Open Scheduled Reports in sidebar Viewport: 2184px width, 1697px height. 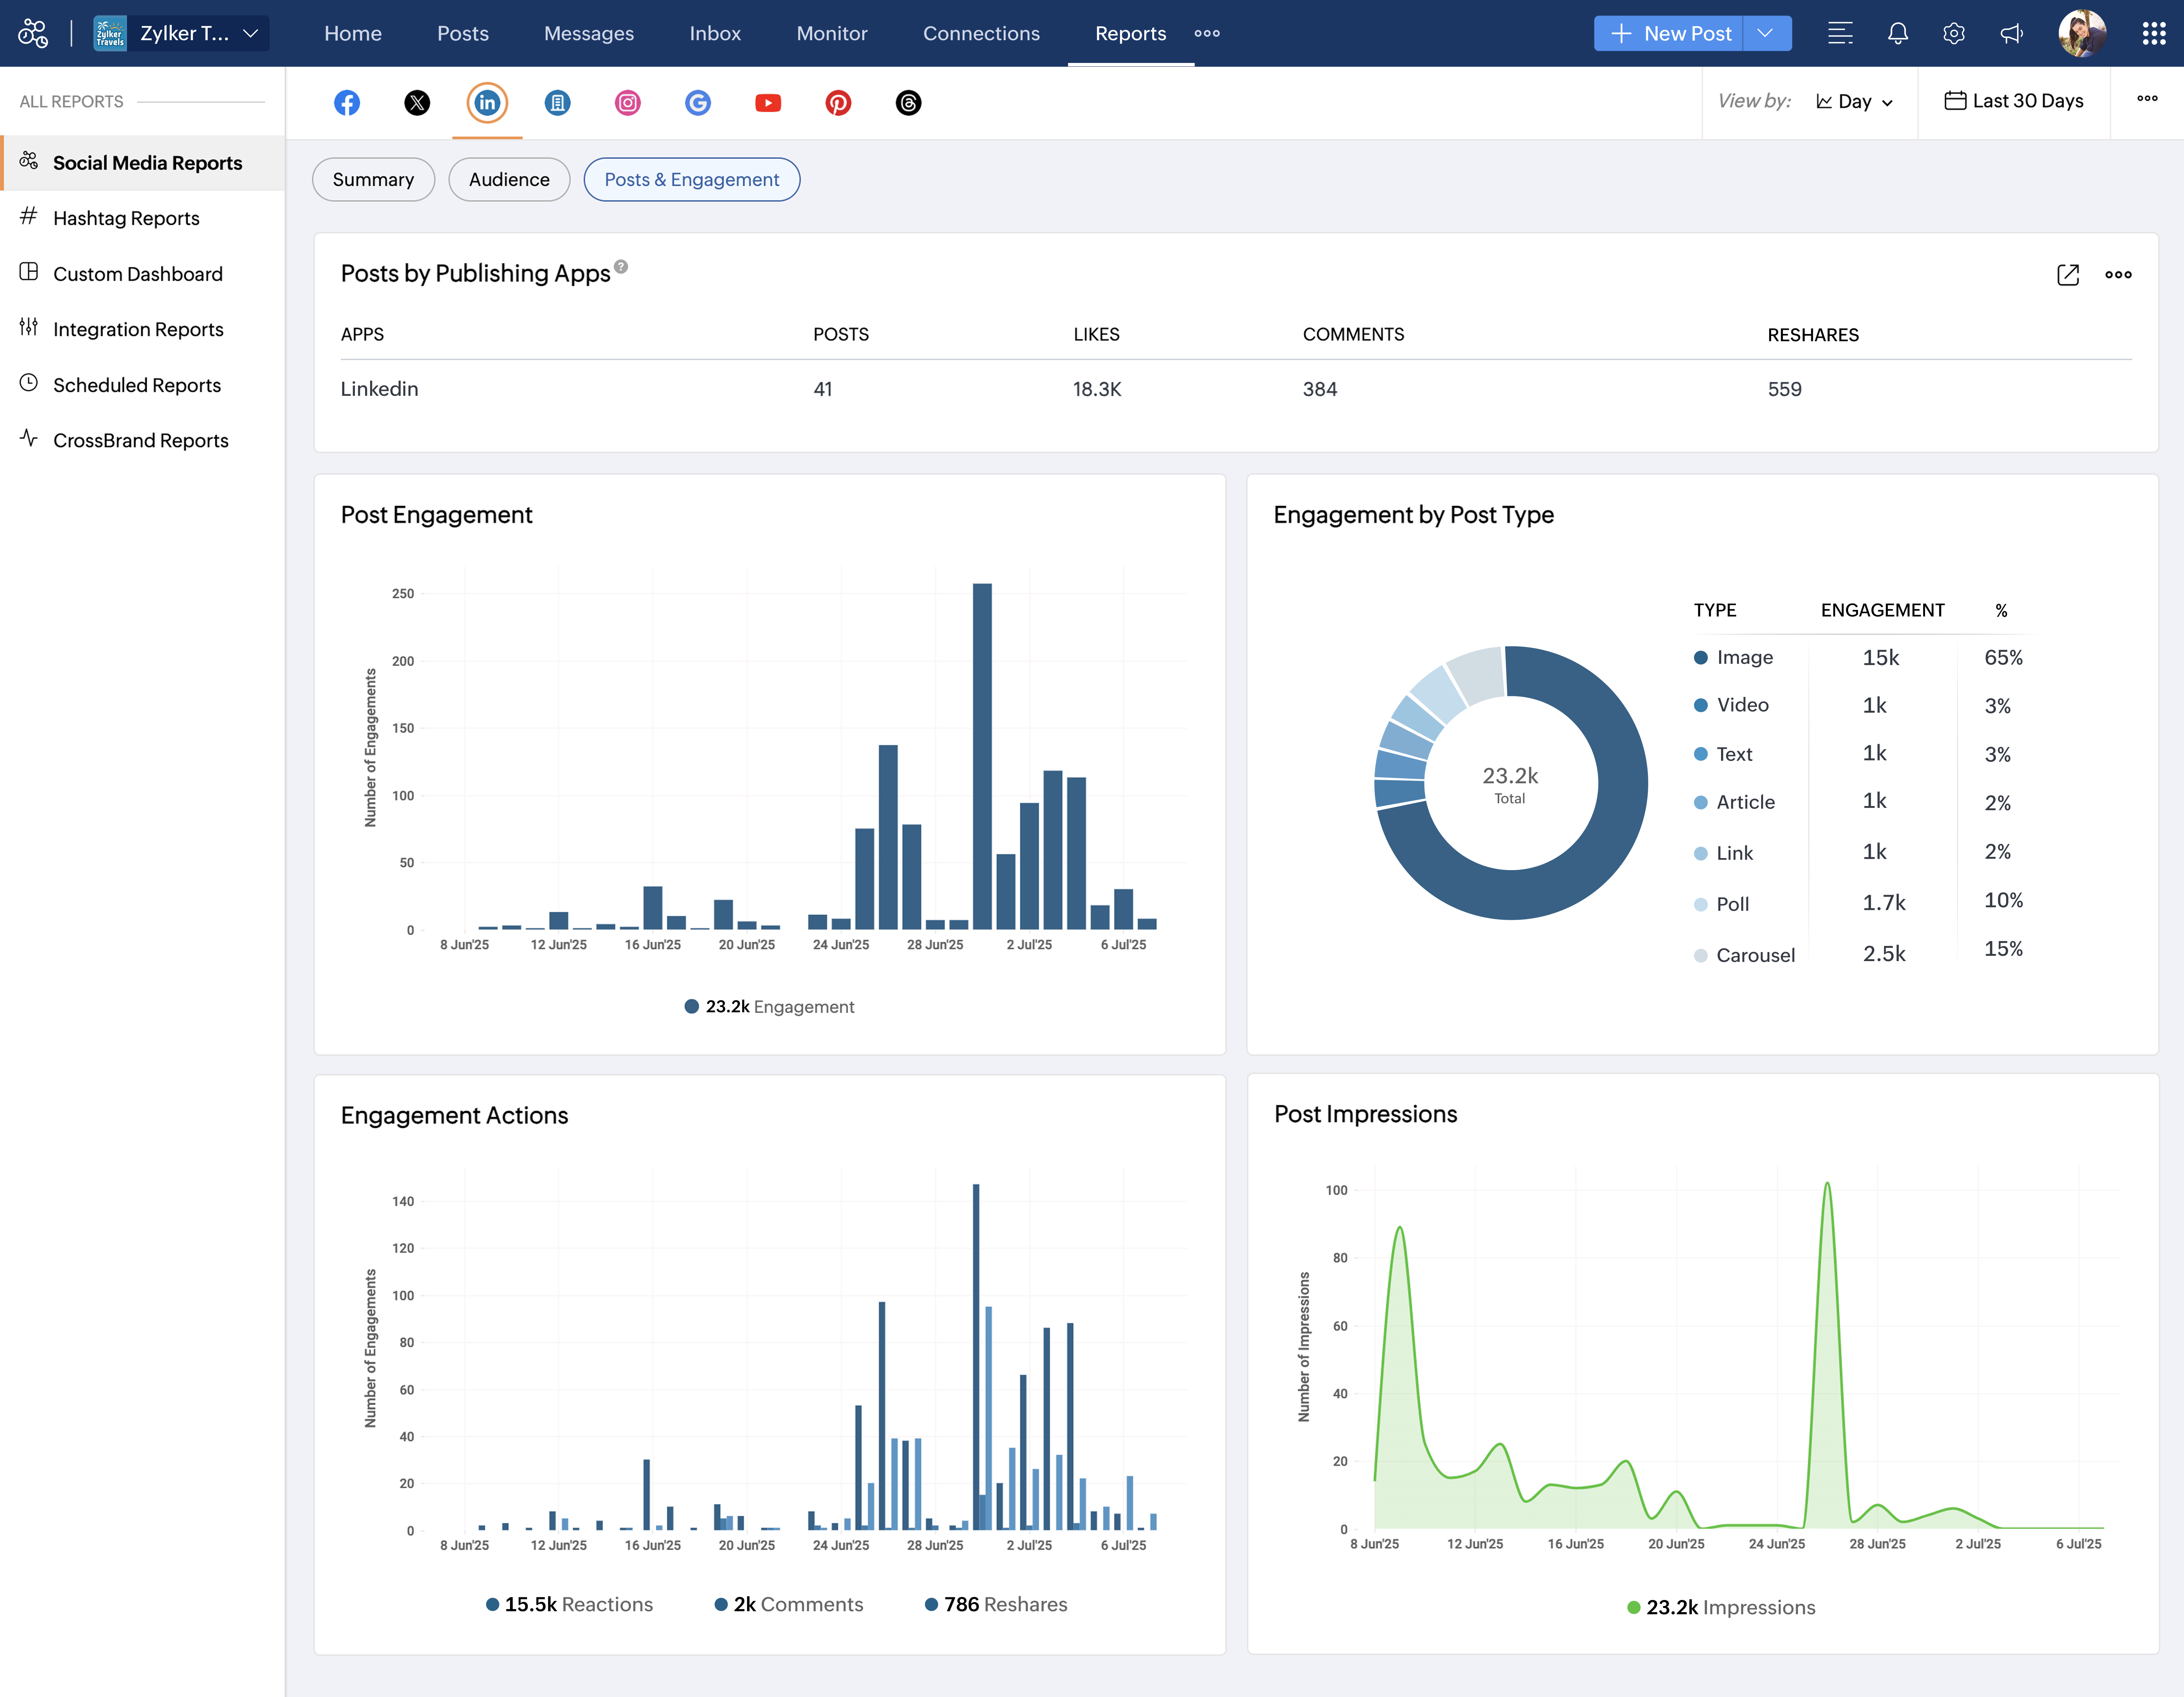click(143, 385)
